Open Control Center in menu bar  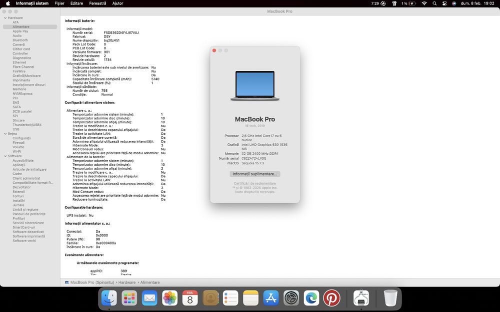pyautogui.click(x=444, y=3)
